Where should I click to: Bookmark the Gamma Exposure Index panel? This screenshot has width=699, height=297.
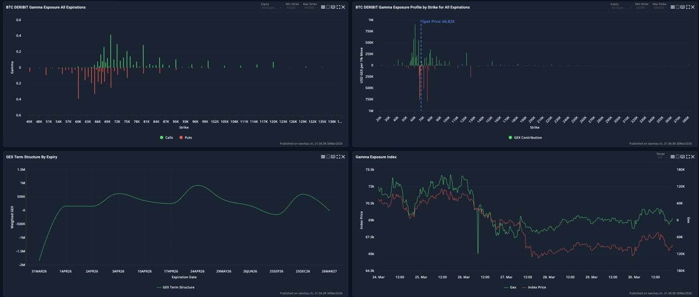[x=678, y=157]
